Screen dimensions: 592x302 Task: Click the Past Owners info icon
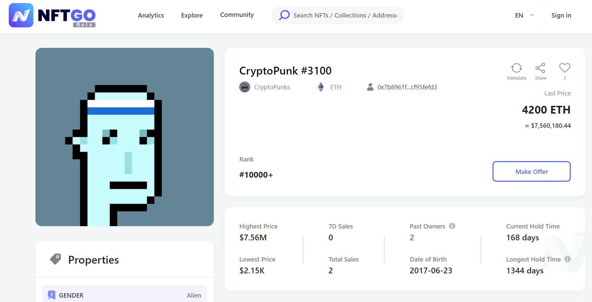coord(452,226)
